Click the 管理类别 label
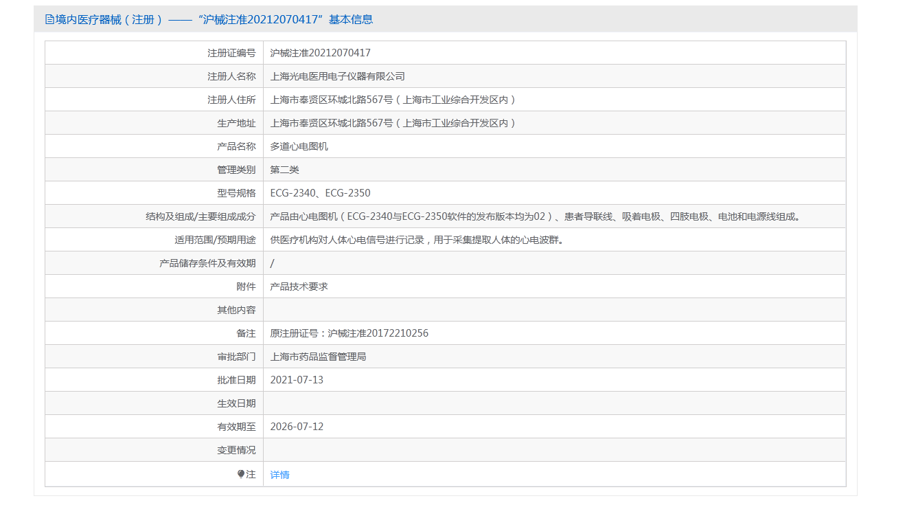The width and height of the screenshot is (905, 505). (237, 170)
